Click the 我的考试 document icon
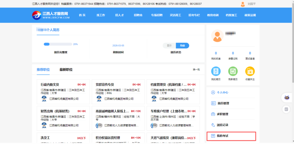 pos(213,136)
